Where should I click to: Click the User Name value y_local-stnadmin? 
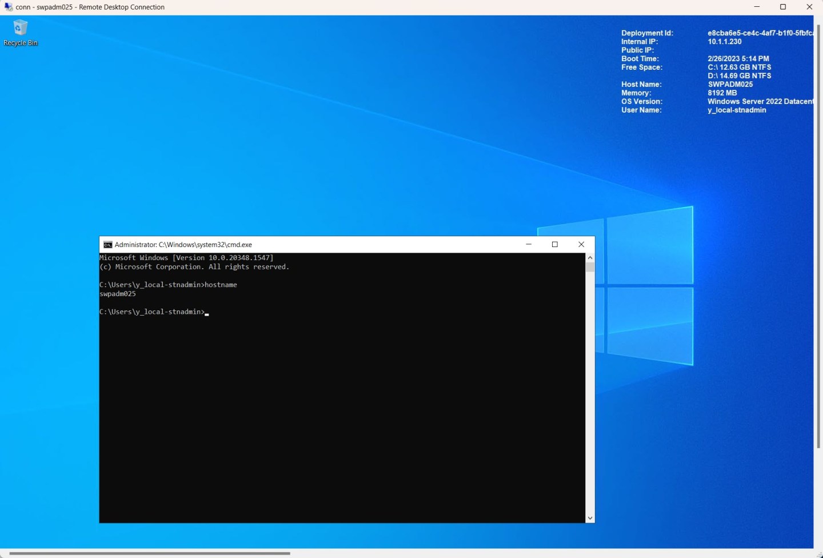point(737,110)
